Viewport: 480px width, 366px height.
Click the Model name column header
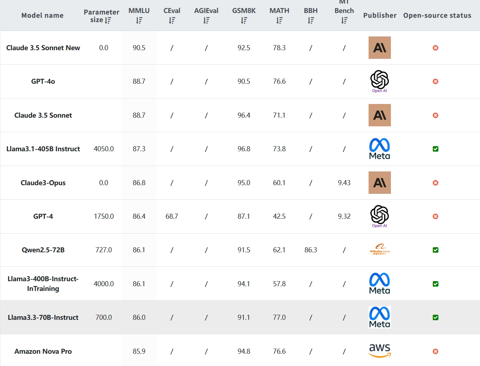[42, 16]
